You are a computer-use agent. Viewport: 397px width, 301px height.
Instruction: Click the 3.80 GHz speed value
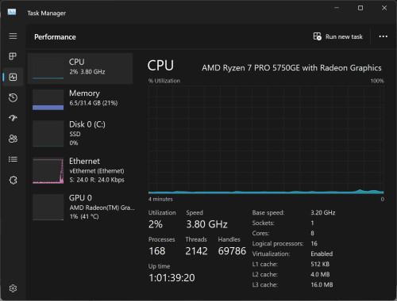coord(206,224)
